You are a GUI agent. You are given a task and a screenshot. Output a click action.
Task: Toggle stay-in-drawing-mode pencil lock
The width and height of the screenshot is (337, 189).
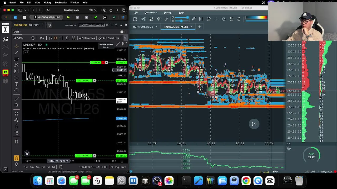point(16,120)
